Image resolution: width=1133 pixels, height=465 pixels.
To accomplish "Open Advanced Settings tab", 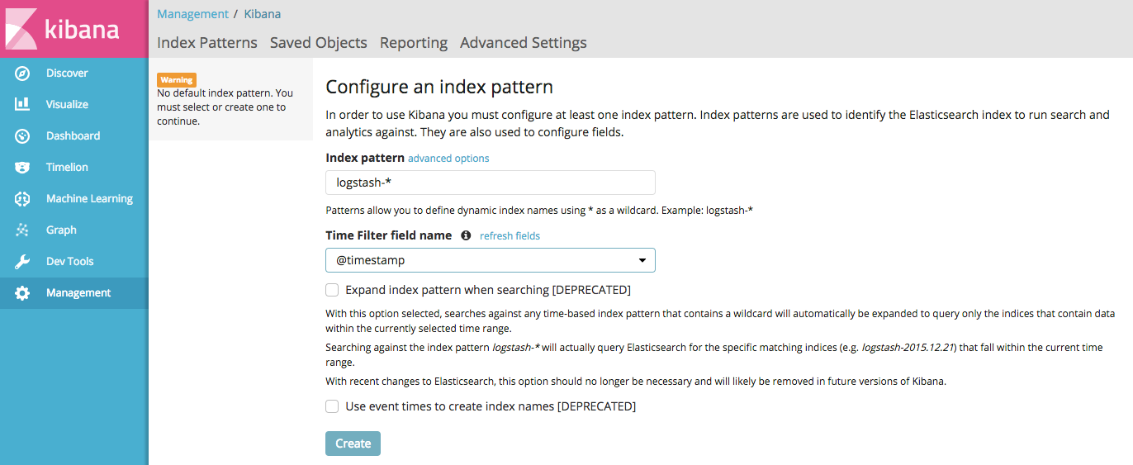I will point(524,43).
